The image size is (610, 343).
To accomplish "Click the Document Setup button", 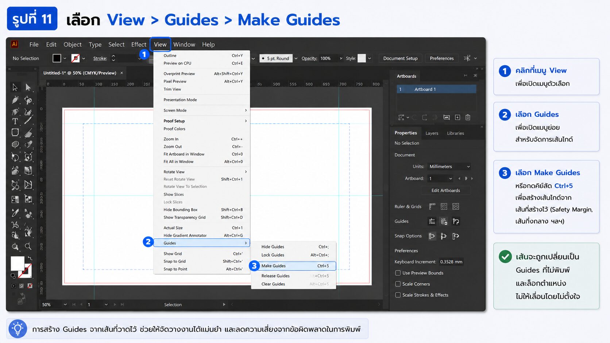I will [x=400, y=58].
